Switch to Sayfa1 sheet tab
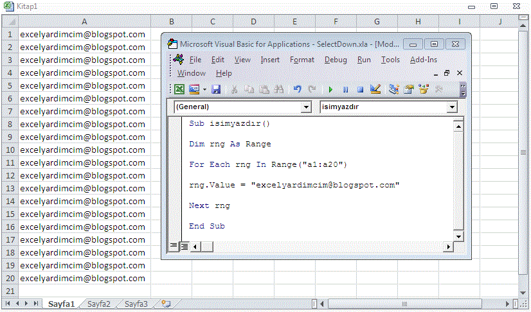 click(x=61, y=304)
